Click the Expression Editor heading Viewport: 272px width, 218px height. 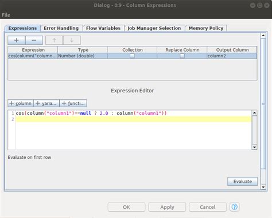point(133,91)
